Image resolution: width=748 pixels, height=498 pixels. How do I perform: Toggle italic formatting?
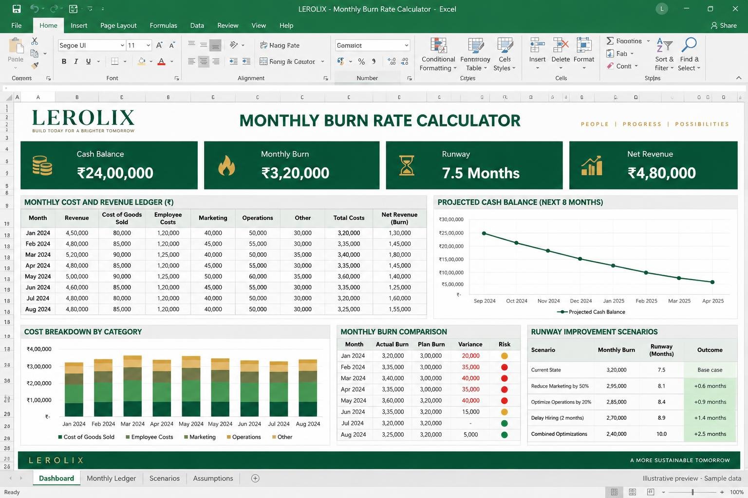coord(76,61)
